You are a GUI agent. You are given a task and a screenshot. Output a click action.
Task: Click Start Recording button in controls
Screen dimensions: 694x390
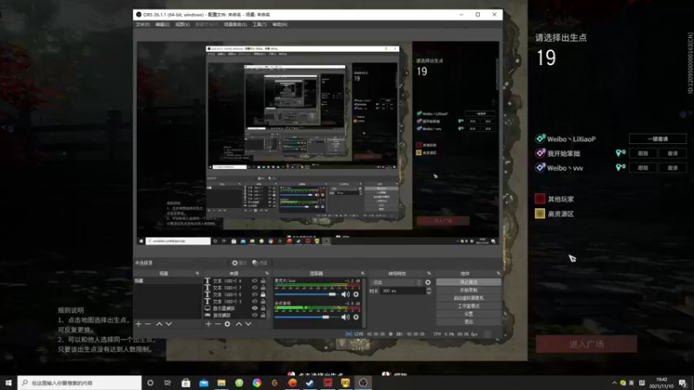[x=468, y=290]
